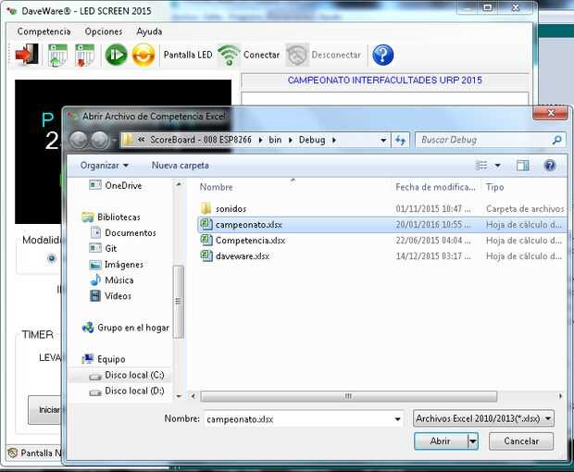Select Bibliotecas in the navigation pane
The height and width of the screenshot is (472, 574).
[111, 217]
